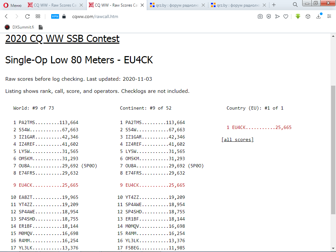Open the Easy Setup sliders menu
This screenshot has height=252, width=336.
pos(329,16)
